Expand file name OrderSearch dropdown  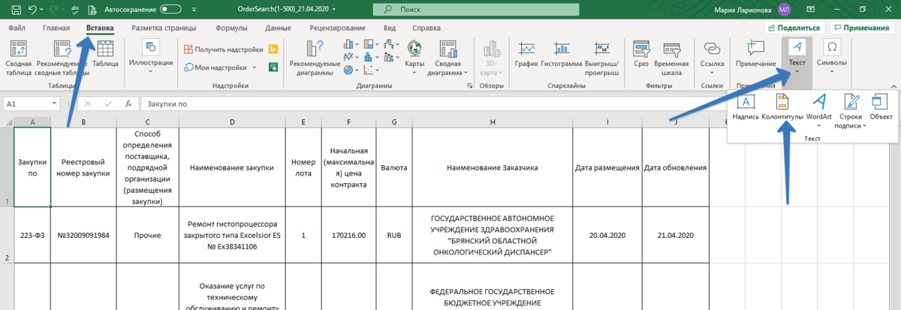333,10
